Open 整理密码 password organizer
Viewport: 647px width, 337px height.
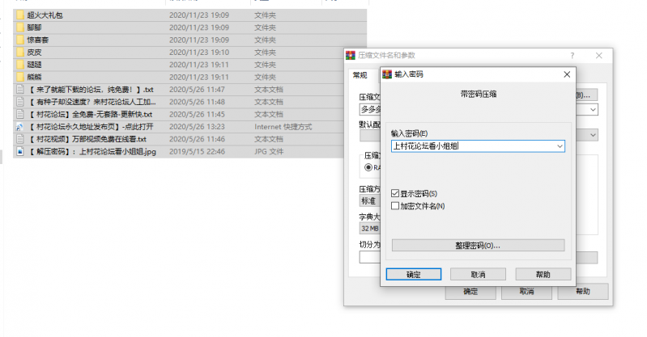coord(477,245)
